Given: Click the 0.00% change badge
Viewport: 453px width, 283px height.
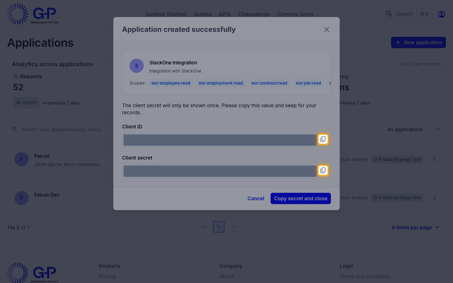Looking at the screenshot, I should point(27,103).
